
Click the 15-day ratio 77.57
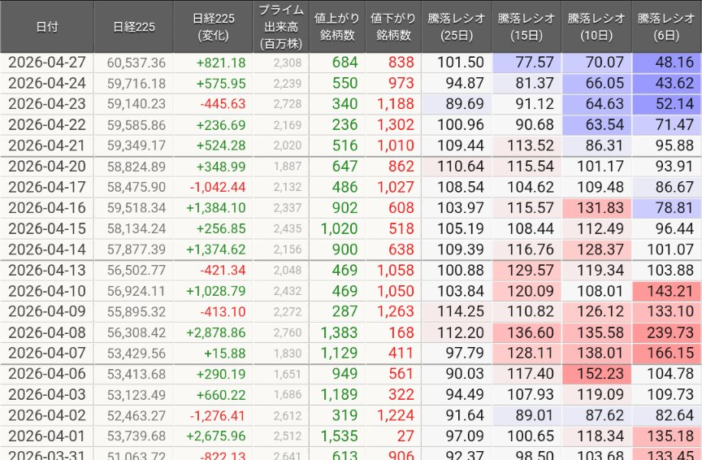(x=535, y=63)
